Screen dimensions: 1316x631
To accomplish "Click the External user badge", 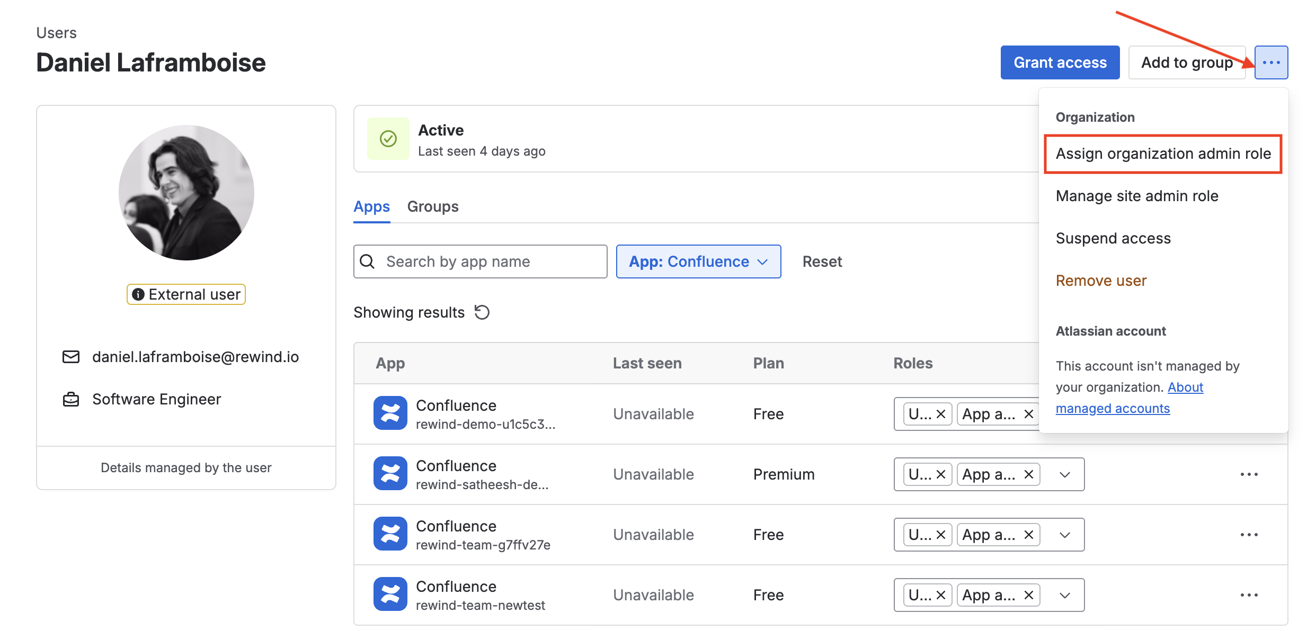I will 186,294.
